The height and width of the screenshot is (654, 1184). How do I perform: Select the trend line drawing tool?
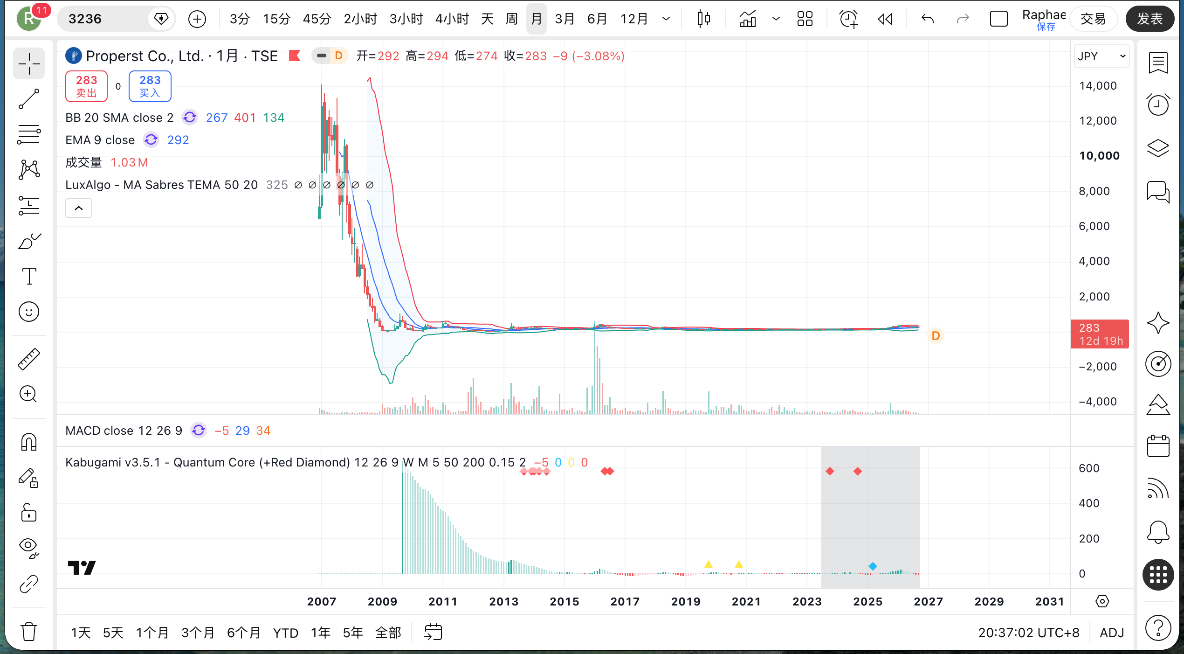click(x=29, y=99)
